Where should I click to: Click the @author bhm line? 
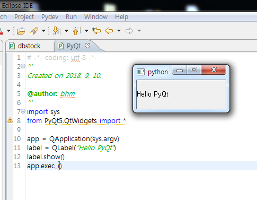pyautogui.click(x=51, y=94)
